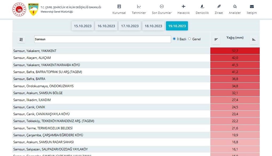Open the Tahminler chart icon

pyautogui.click(x=139, y=6)
